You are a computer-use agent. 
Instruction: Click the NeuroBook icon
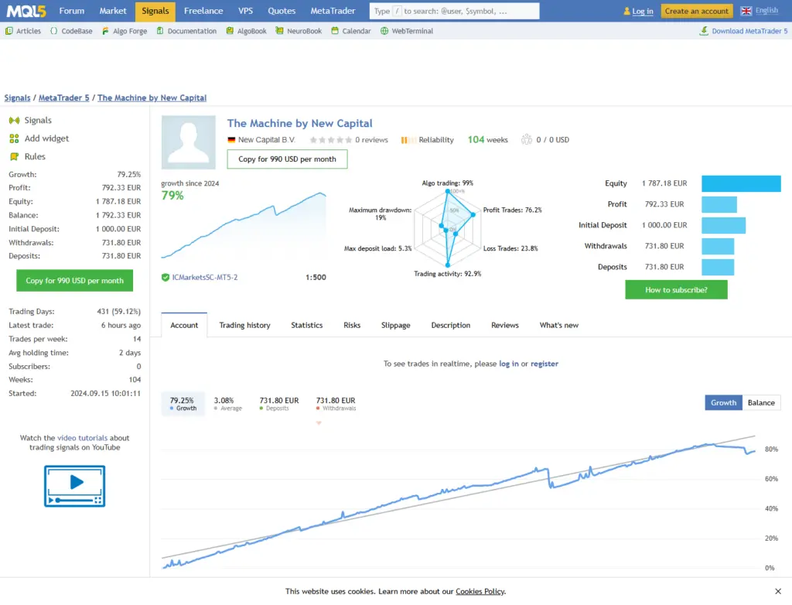pos(279,31)
